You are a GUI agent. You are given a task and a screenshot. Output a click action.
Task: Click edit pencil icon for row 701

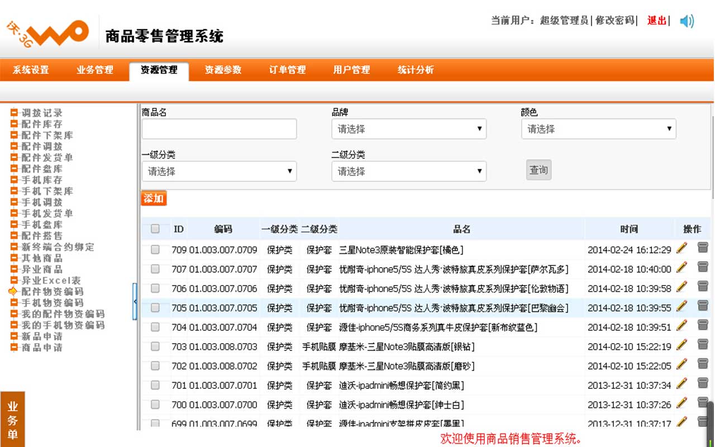click(x=681, y=383)
